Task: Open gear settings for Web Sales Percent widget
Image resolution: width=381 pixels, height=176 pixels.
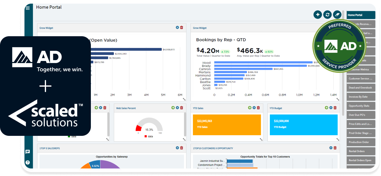Action: pyautogui.click(x=177, y=107)
